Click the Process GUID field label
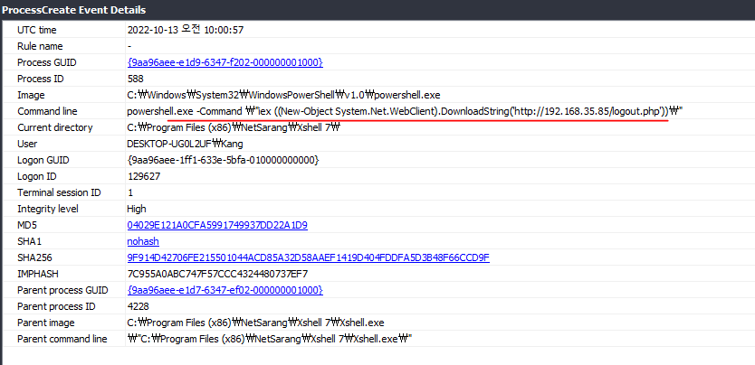This screenshot has width=755, height=365. click(x=47, y=62)
